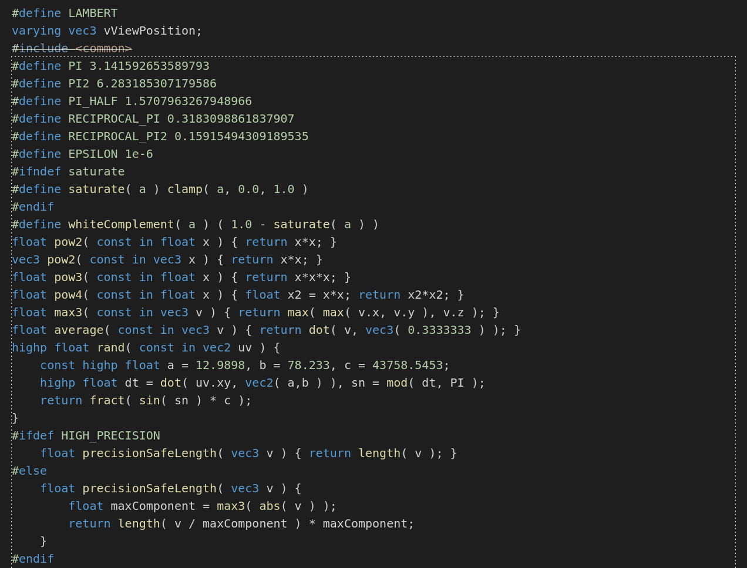Viewport: 747px width, 568px height.
Task: Click the 'rand' function name
Action: point(110,347)
